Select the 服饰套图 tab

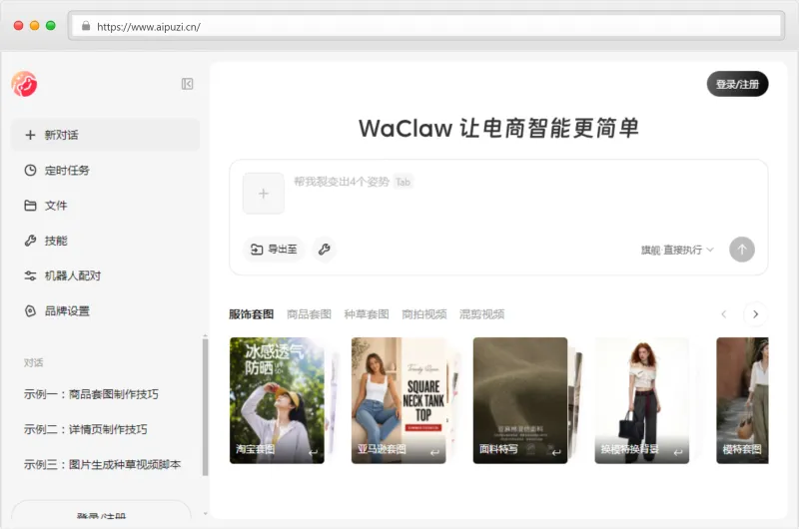(252, 314)
